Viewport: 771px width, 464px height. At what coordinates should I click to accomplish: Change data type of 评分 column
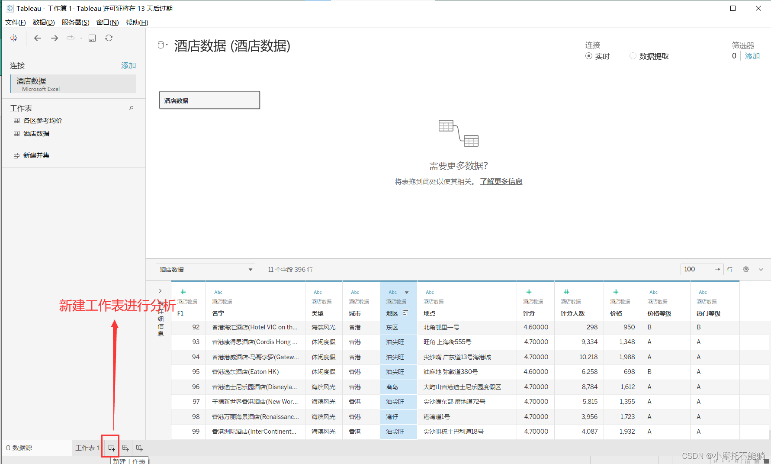point(529,292)
